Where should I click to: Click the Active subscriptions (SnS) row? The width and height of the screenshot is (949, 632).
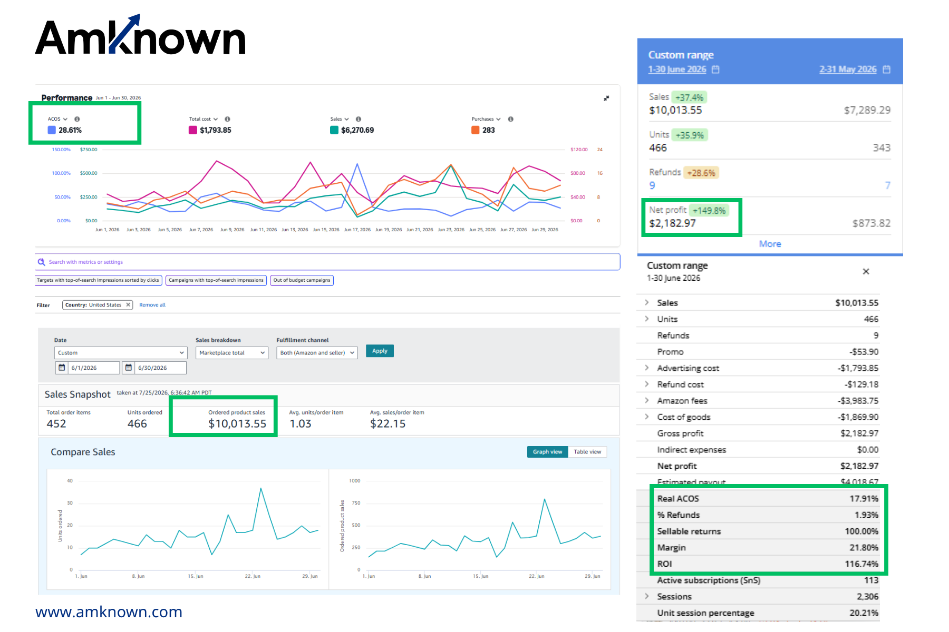pos(758,580)
